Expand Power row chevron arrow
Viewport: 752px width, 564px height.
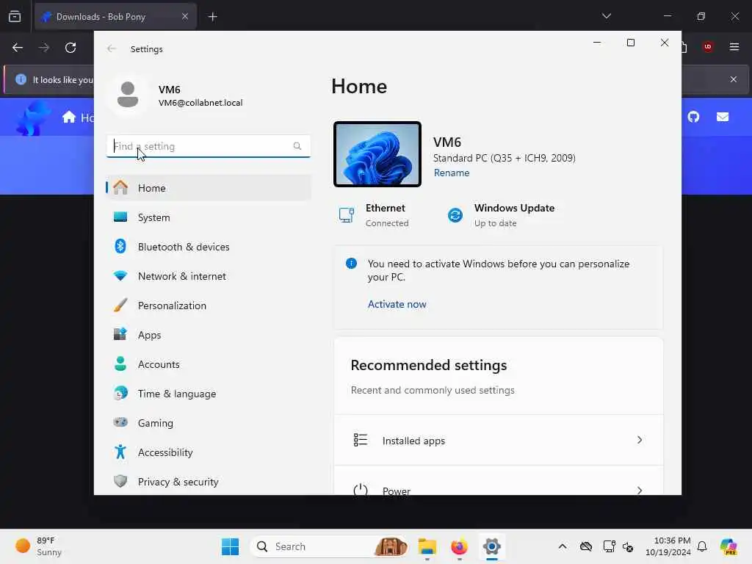[x=640, y=490]
